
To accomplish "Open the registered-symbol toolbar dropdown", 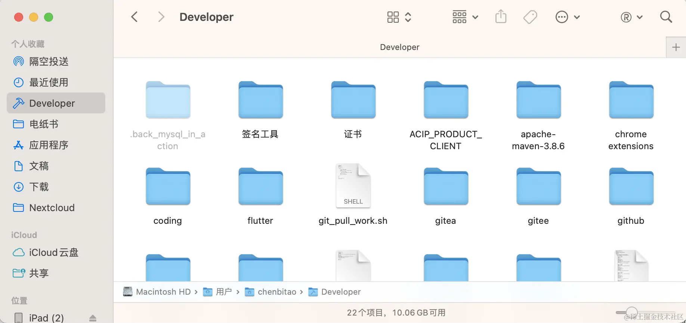I will (x=631, y=17).
